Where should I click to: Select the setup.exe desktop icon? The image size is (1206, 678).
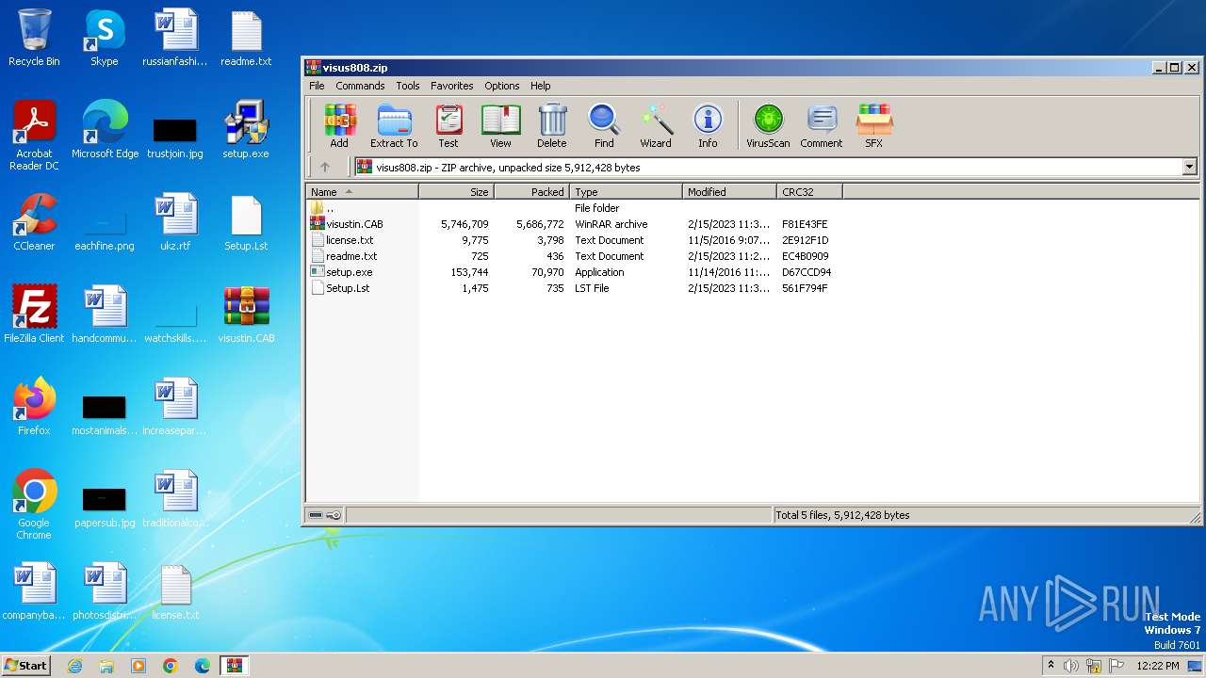tap(246, 130)
